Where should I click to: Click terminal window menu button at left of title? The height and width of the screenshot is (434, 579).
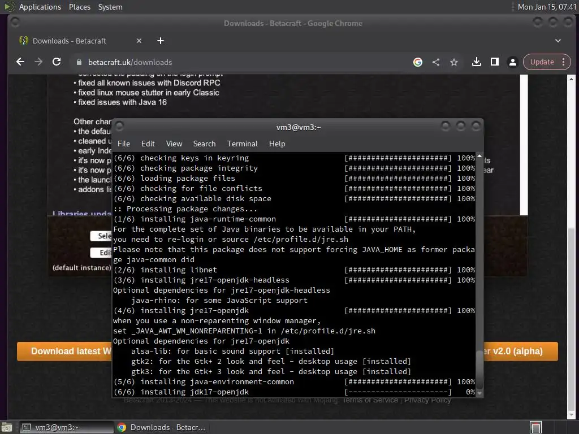119,127
